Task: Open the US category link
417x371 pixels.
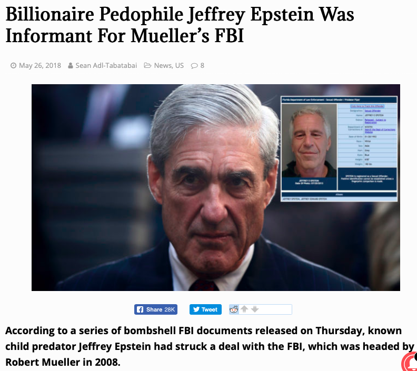Action: point(180,65)
